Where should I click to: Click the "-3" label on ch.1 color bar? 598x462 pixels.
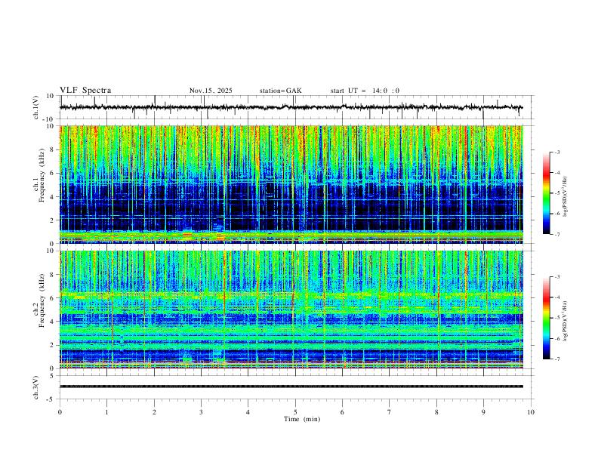(557, 152)
